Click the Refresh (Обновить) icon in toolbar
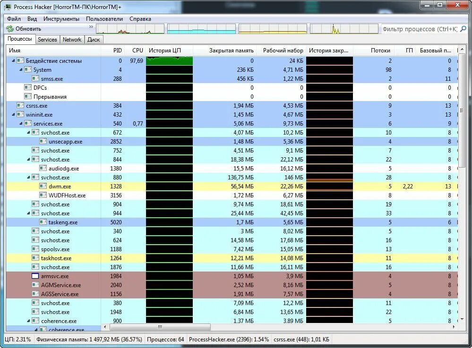Viewport: 472px width, 348px height. 10,29
